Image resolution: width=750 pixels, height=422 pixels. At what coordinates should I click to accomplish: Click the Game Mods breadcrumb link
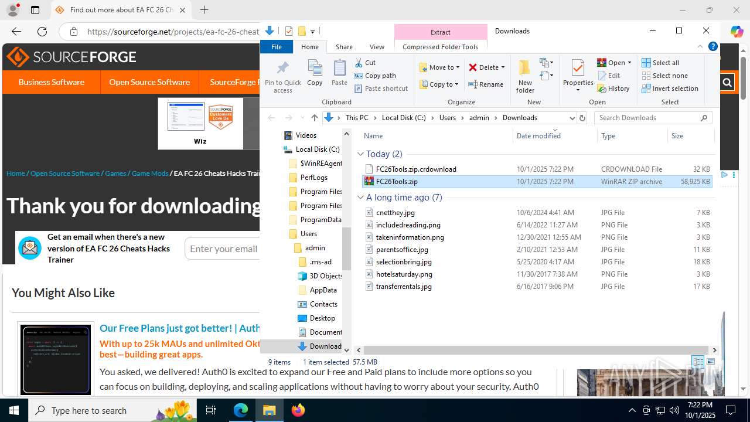150,173
